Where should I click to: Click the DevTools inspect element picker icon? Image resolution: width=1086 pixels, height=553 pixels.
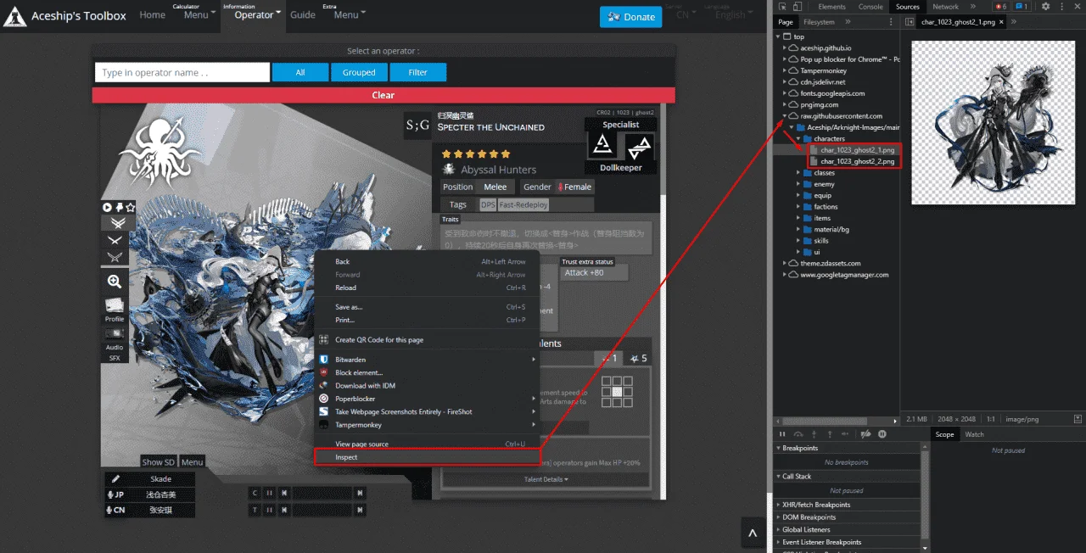(781, 7)
